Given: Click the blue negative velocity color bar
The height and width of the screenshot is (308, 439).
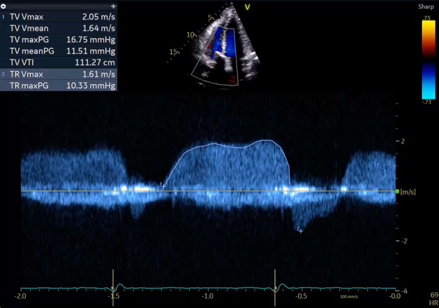Looking at the screenshot, I should pyautogui.click(x=428, y=81).
